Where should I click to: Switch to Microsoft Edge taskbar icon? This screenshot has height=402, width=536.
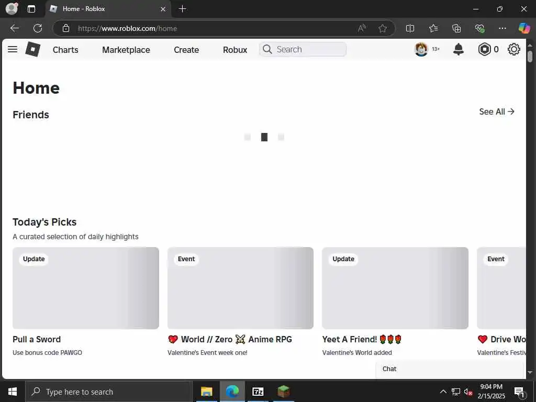tap(232, 392)
